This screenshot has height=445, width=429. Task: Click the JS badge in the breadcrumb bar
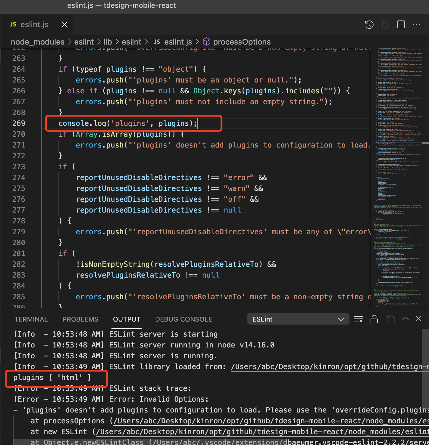click(157, 42)
